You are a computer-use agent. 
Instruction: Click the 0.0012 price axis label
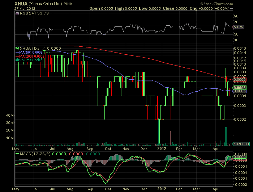click(x=240, y=58)
